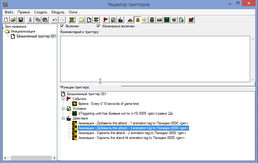
Task: Click the Copy icon in toolbar
Action: 38,20
